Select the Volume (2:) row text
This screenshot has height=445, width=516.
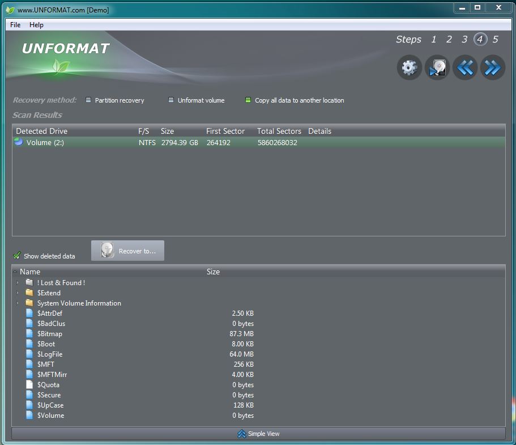(45, 143)
